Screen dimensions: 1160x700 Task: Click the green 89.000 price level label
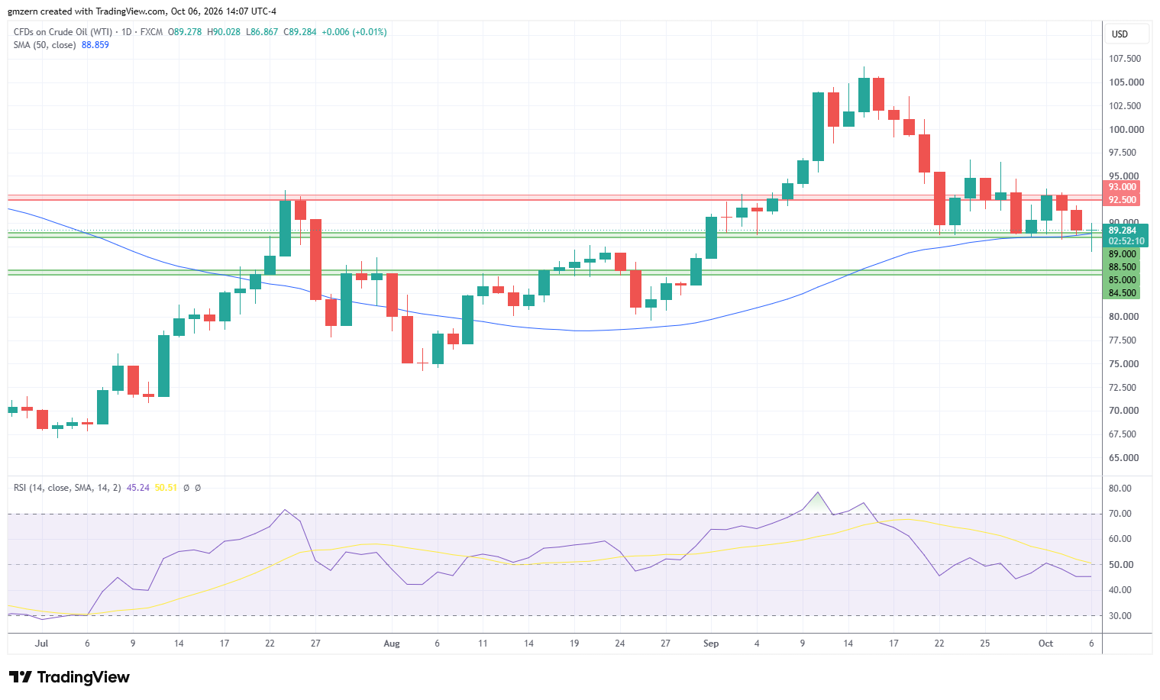(x=1123, y=254)
